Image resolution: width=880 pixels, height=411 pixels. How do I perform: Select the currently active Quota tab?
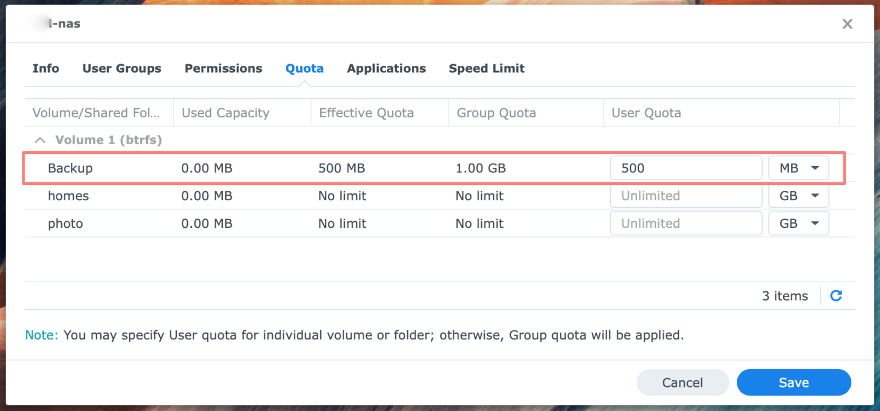tap(304, 68)
